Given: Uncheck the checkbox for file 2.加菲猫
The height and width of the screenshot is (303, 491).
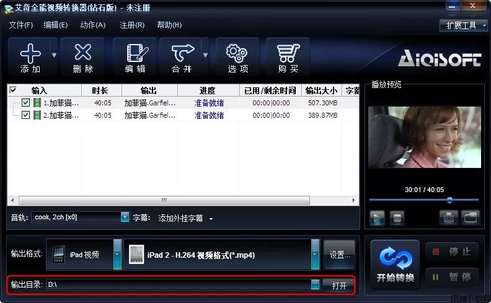Looking at the screenshot, I should (25, 115).
